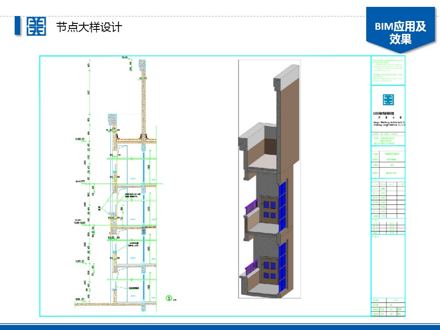The width and height of the screenshot is (440, 330).
Task: Click the blue vertical accent bar left of logo
Action: pos(17,26)
